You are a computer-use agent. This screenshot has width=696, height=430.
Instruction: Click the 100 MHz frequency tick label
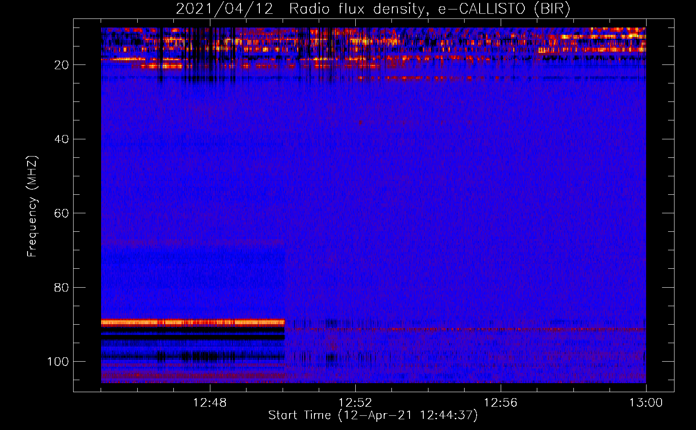click(x=58, y=362)
